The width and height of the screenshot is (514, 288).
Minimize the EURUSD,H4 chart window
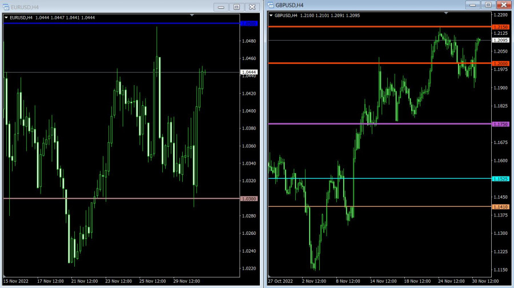[221, 7]
